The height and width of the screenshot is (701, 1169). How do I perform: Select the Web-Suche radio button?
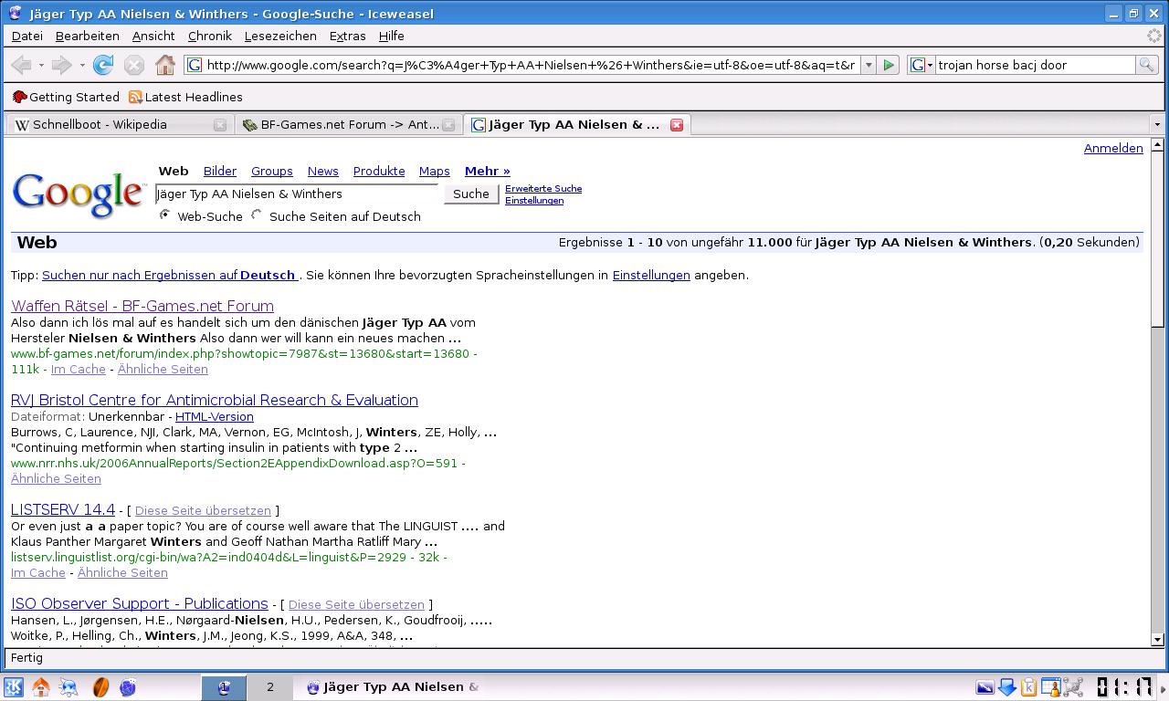click(165, 215)
